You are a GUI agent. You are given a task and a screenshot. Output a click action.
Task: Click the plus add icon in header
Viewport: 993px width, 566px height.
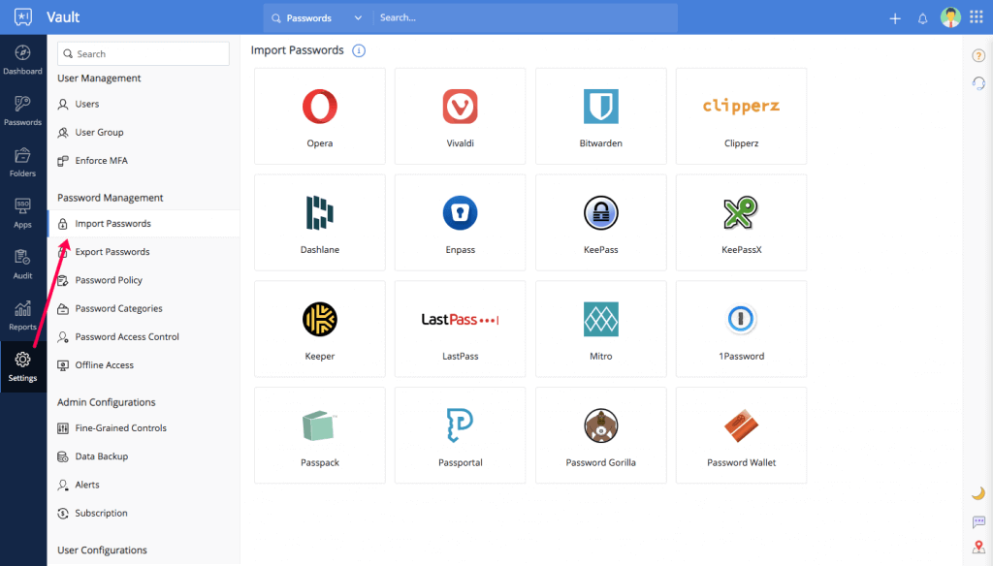click(895, 18)
